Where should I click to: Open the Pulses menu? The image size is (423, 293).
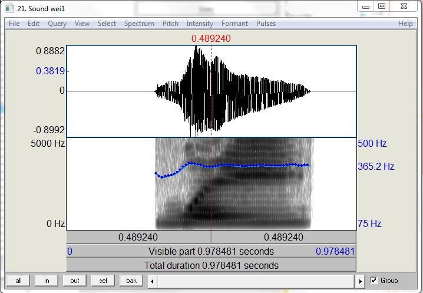pyautogui.click(x=266, y=24)
